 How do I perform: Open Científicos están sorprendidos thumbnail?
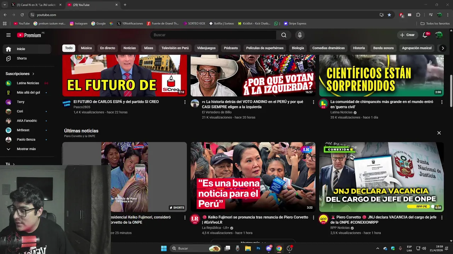point(382,75)
